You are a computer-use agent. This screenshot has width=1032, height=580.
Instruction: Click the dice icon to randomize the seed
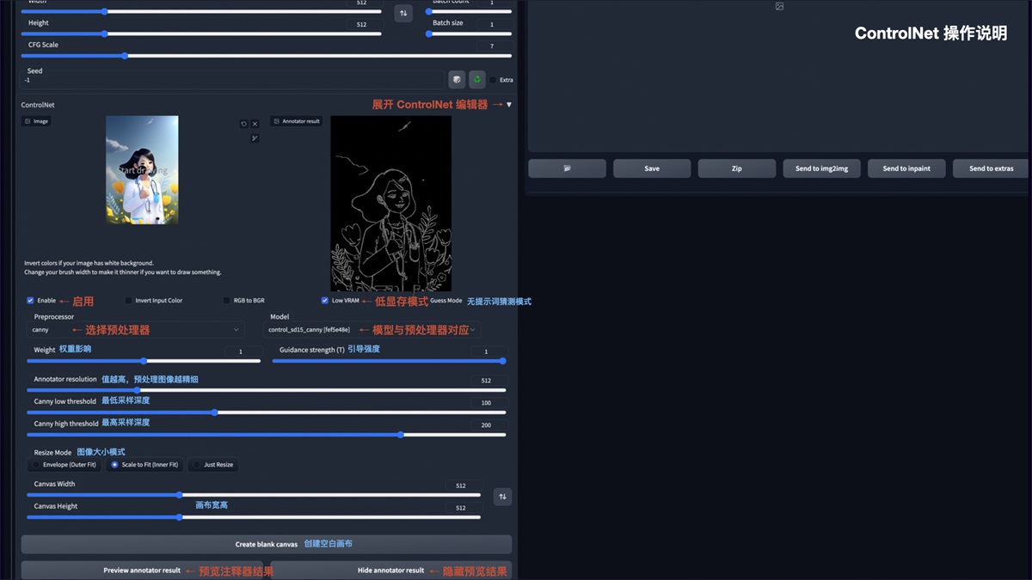457,79
